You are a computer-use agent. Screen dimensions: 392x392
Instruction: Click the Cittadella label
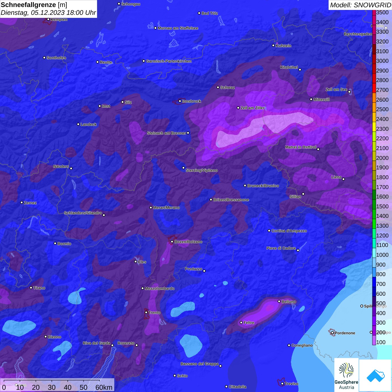pos(237,387)
